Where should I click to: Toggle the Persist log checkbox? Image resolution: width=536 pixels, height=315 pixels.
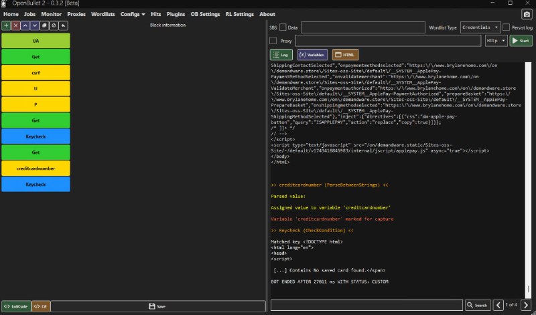pos(507,27)
